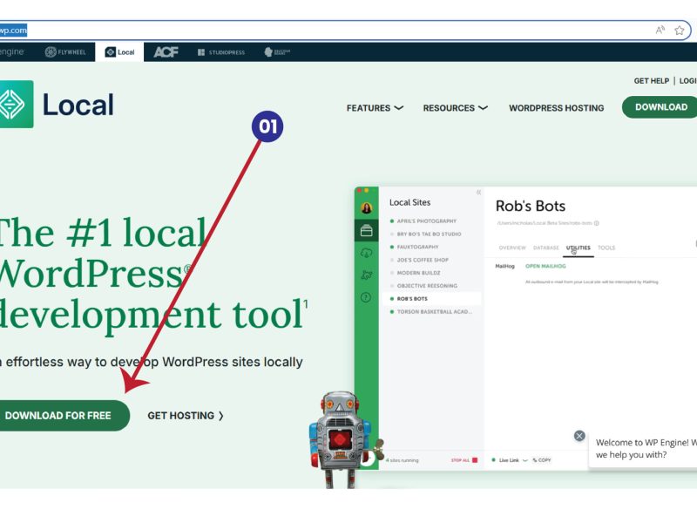This screenshot has height=523, width=697.
Task: Collapse the Local Sites list panel
Action: (x=478, y=192)
